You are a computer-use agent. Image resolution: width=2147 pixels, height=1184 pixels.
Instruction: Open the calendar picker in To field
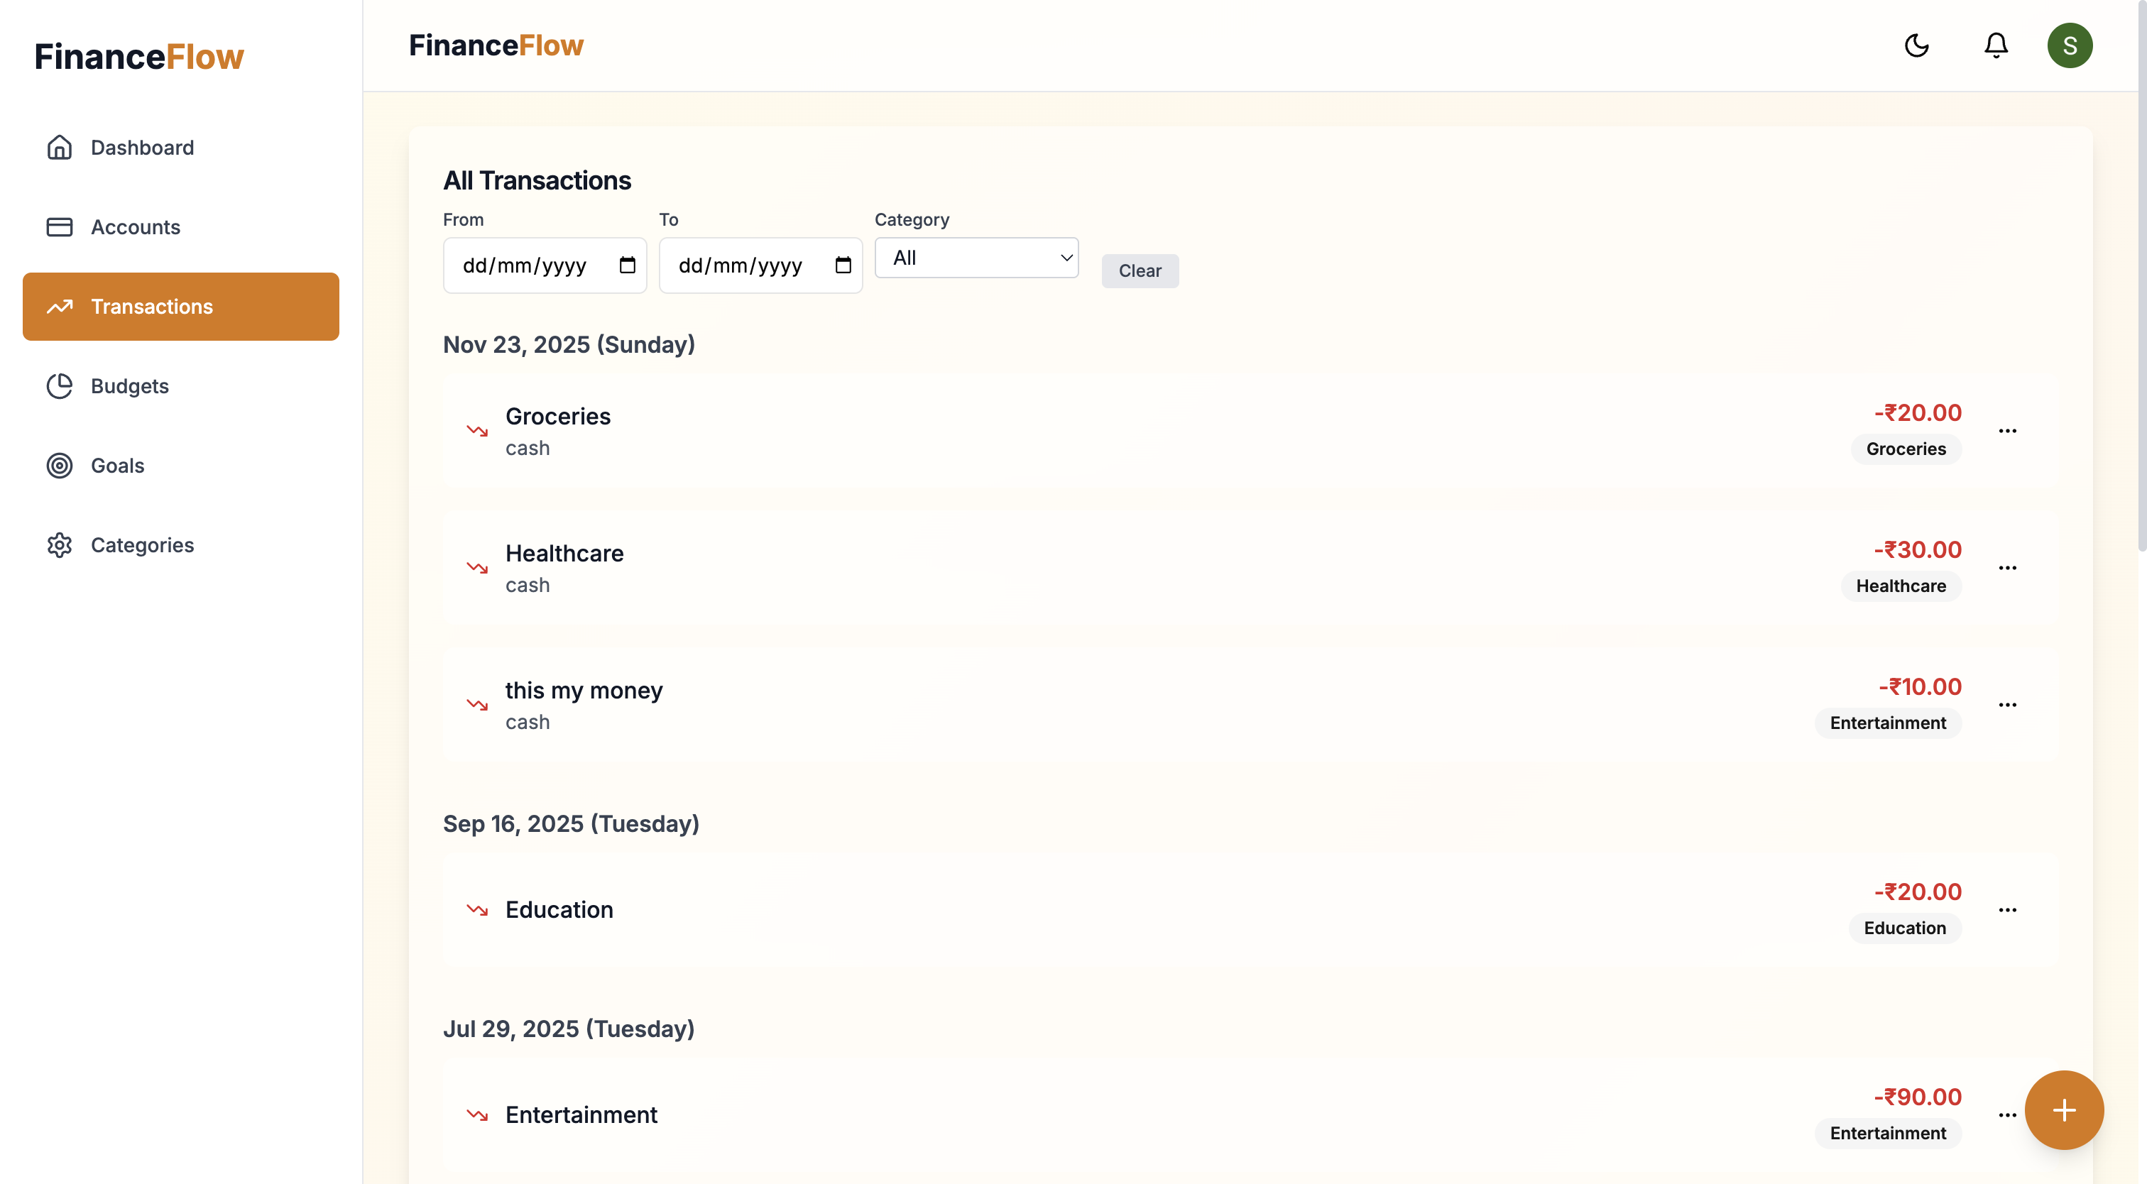click(843, 265)
